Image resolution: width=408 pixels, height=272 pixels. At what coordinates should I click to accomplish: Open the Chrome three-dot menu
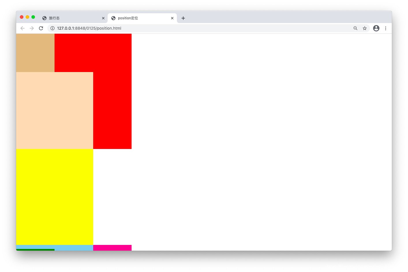pos(385,28)
